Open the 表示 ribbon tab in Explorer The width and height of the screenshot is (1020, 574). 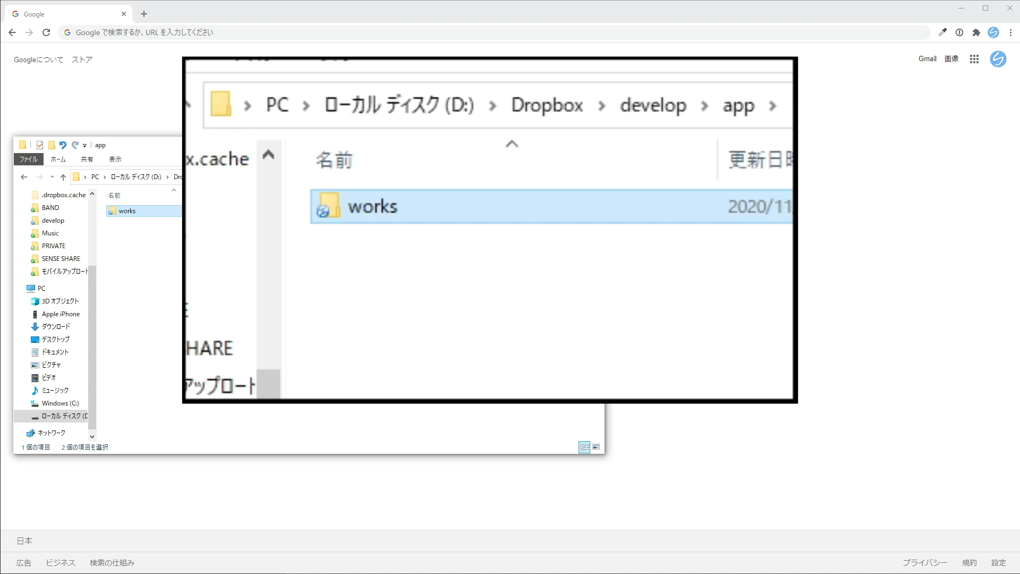click(x=115, y=159)
